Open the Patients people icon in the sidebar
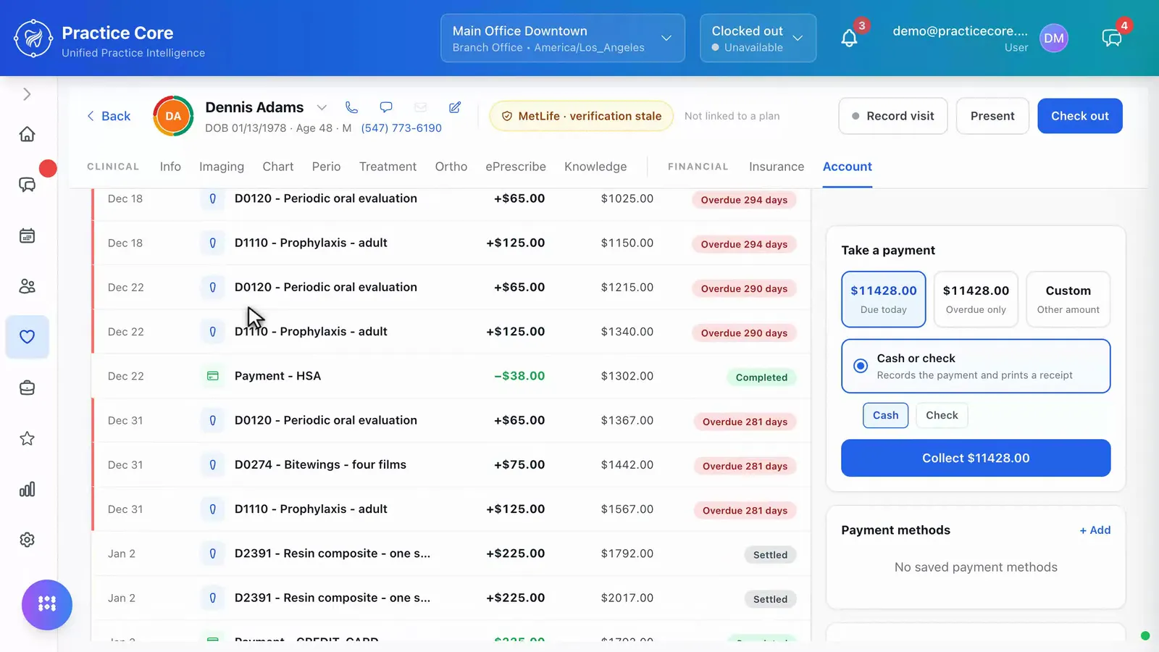1159x652 pixels. 27,286
